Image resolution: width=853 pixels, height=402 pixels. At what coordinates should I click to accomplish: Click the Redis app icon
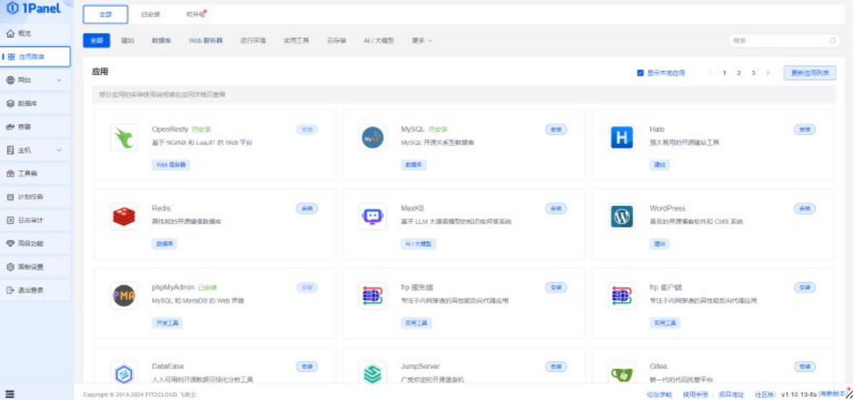point(124,216)
